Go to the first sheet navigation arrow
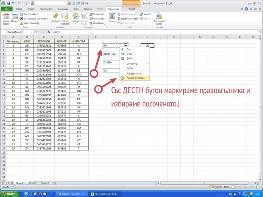 pyautogui.click(x=3, y=183)
